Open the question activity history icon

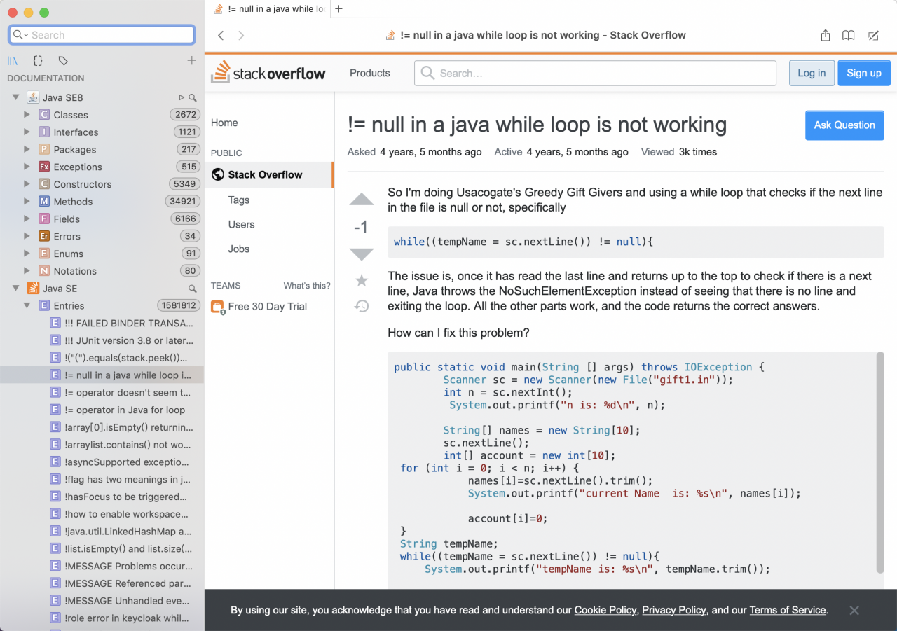(362, 306)
